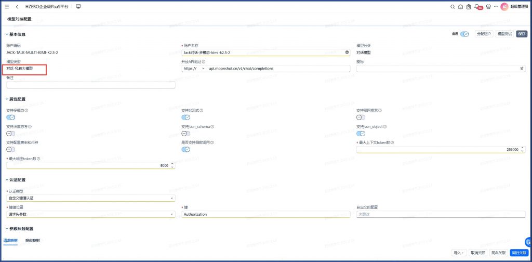Image resolution: width=532 pixels, height=262 pixels.
Task: Click the Authorization key input field
Action: (265, 214)
